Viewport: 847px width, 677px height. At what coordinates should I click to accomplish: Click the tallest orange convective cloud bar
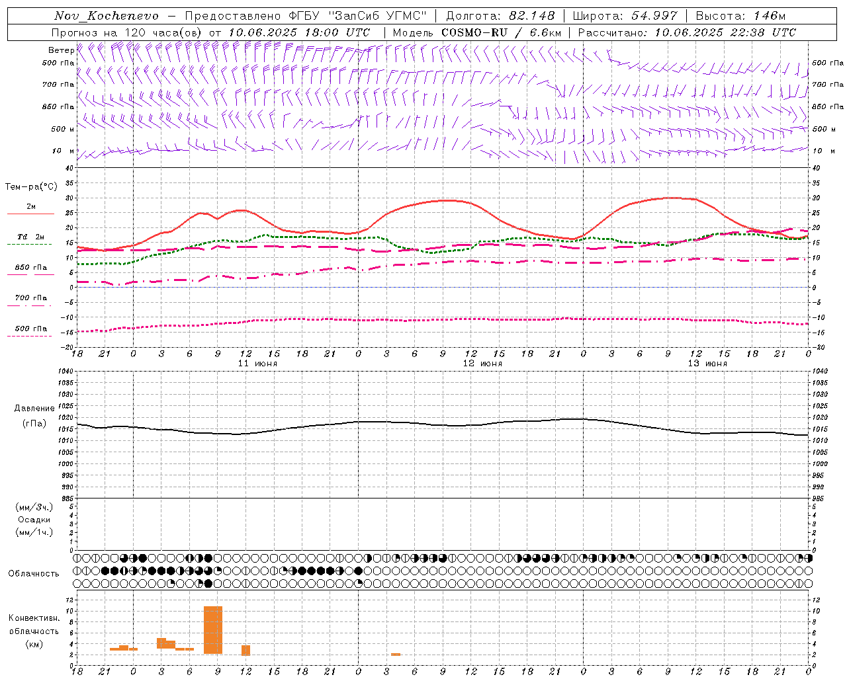[x=213, y=630]
